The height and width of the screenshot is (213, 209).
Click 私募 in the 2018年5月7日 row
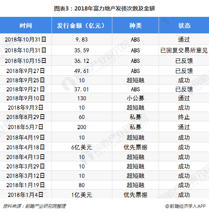(135, 127)
